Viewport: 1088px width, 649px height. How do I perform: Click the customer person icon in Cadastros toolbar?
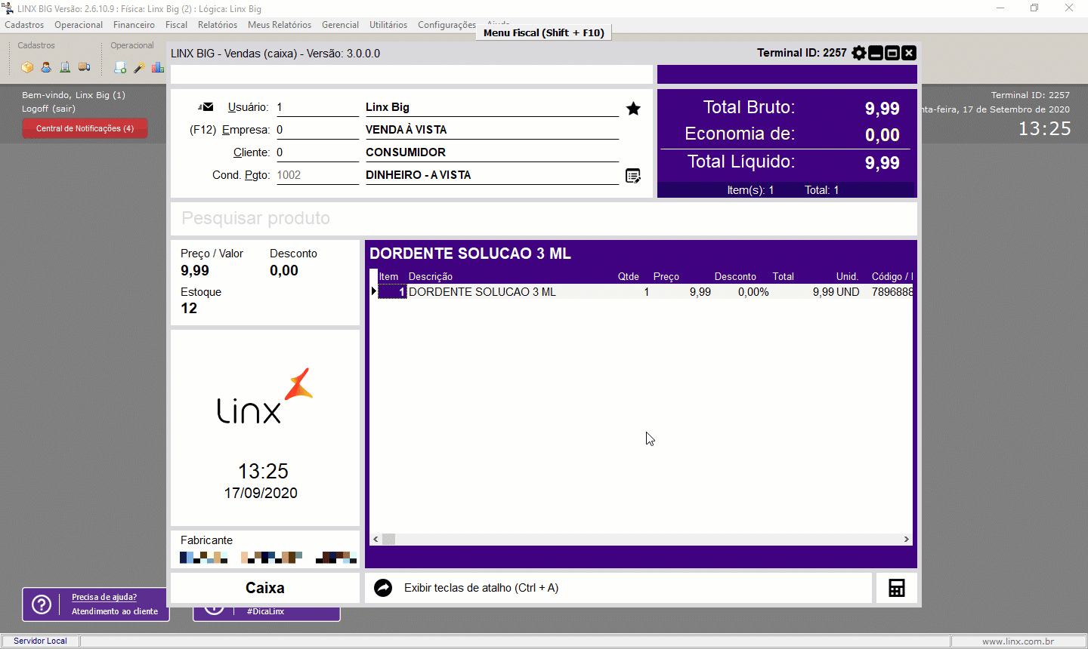[x=46, y=67]
